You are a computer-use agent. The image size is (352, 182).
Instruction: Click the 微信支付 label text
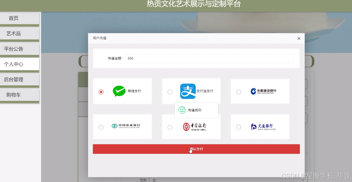pos(134,91)
